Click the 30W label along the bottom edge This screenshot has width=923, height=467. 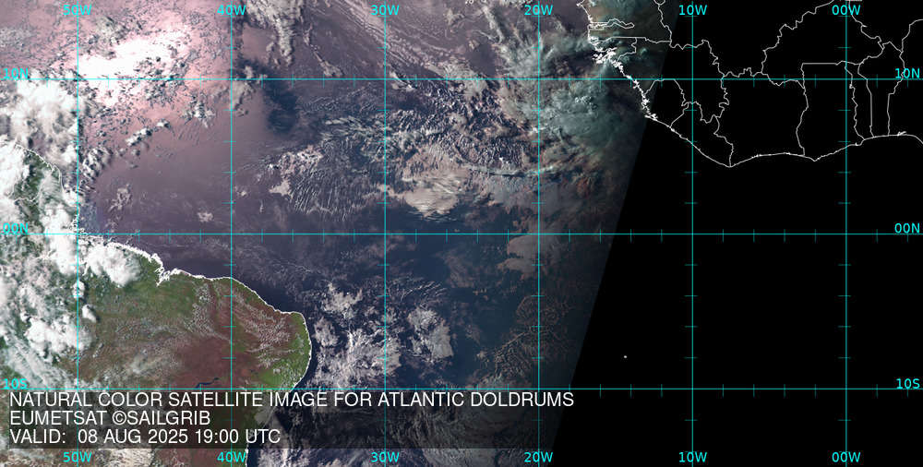click(x=384, y=457)
